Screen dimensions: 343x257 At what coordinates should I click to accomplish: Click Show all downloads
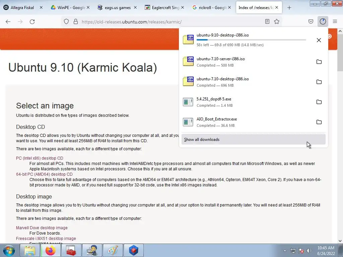(x=253, y=140)
